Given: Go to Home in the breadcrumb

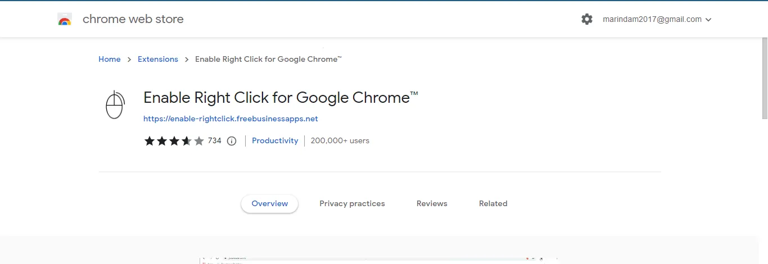Looking at the screenshot, I should (x=110, y=59).
